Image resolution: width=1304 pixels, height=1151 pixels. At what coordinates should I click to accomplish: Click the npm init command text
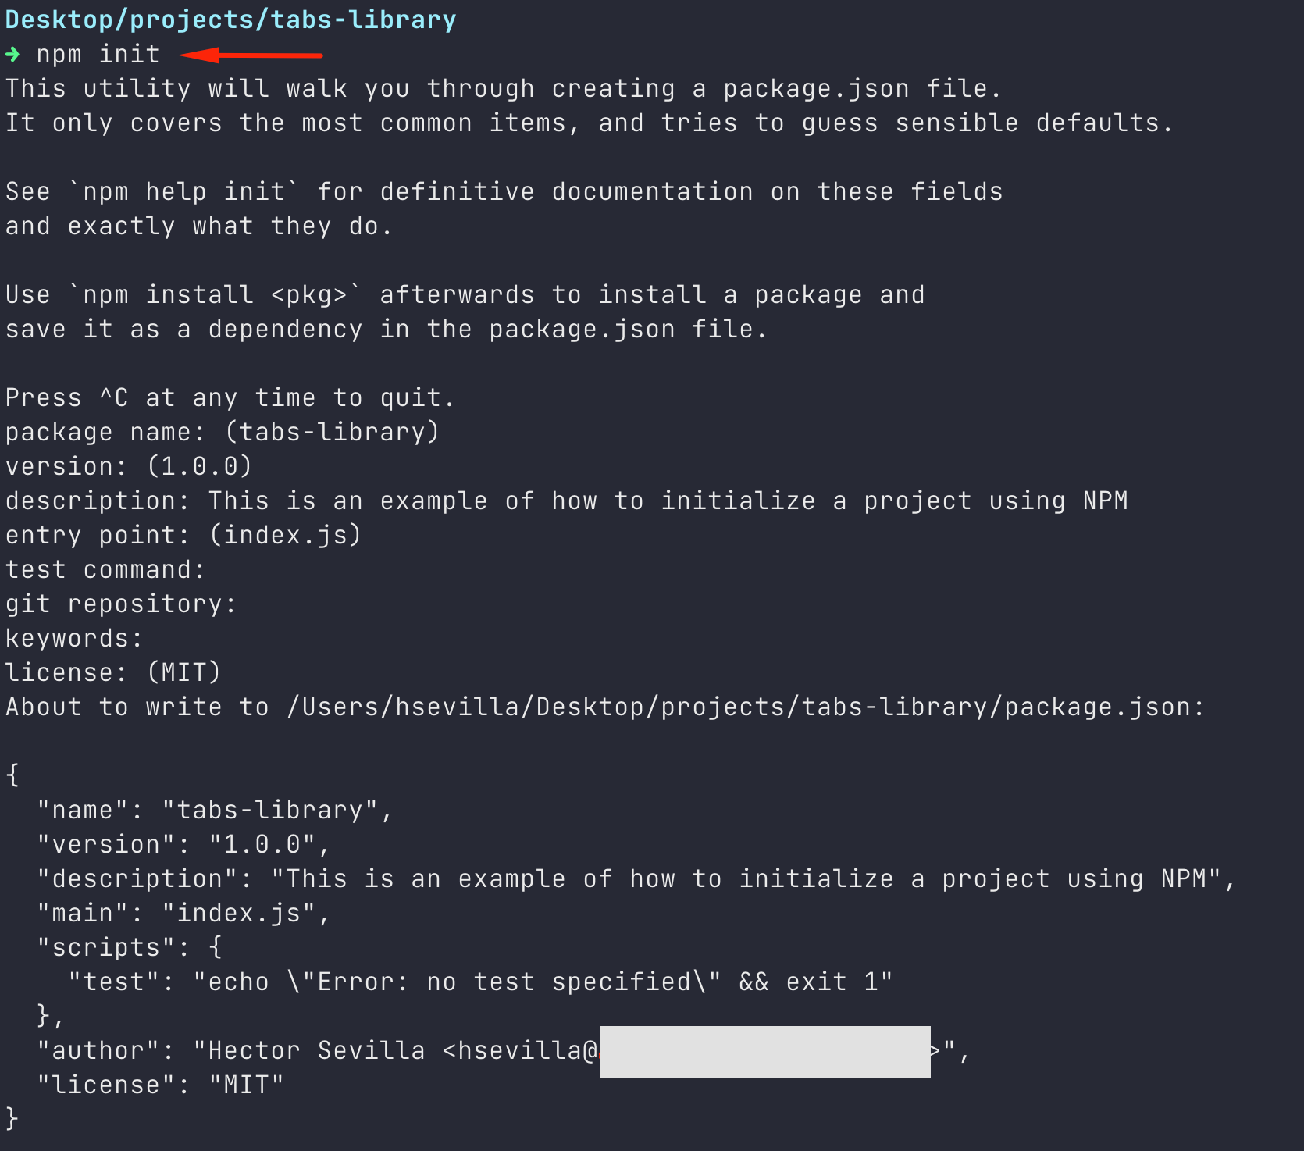98,55
